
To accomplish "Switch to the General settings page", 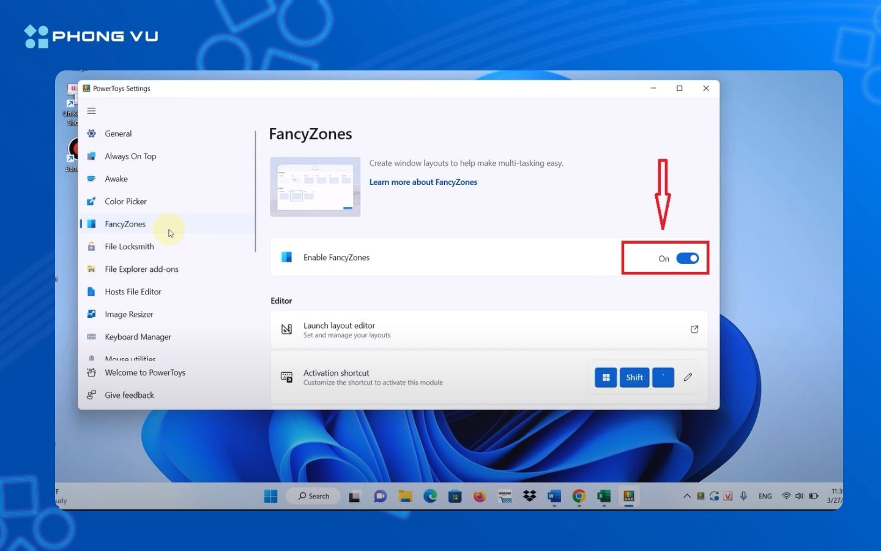I will [118, 133].
